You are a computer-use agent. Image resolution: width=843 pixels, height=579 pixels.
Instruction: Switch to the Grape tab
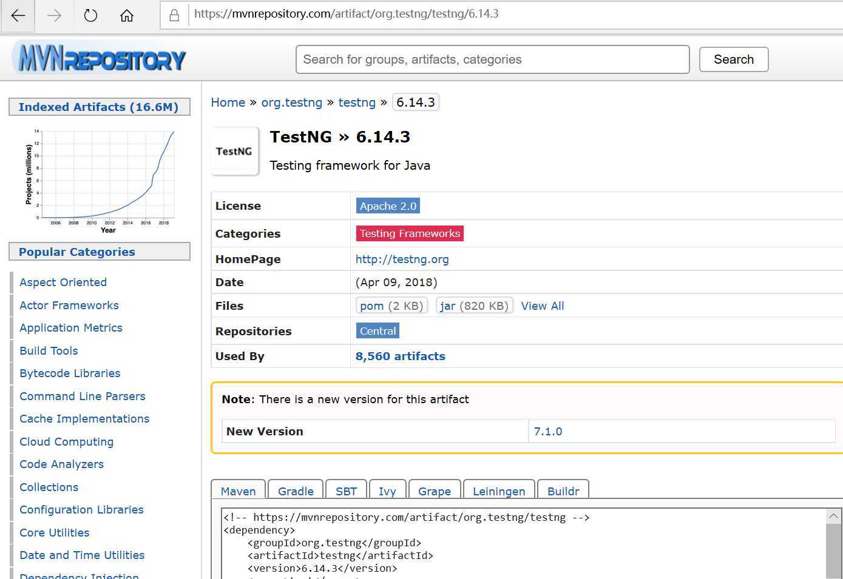click(x=435, y=490)
